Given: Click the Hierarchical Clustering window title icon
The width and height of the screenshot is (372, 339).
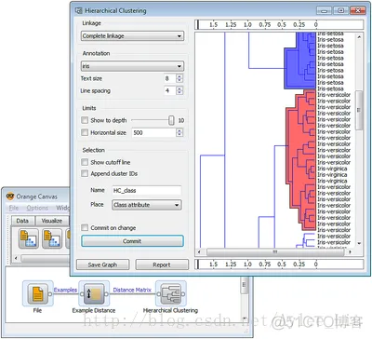Looking at the screenshot, I should pos(79,10).
